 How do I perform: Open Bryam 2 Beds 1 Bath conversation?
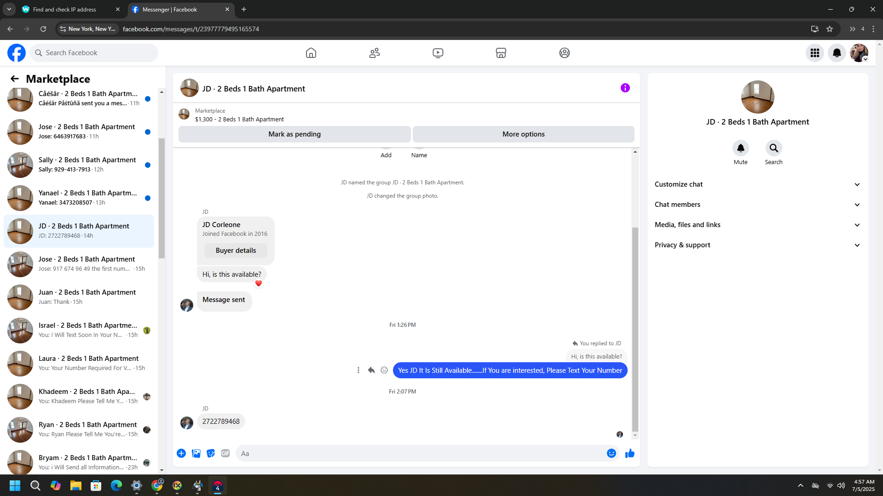tap(79, 462)
